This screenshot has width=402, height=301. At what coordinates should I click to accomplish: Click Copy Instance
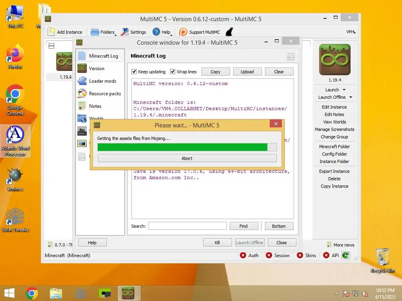[334, 186]
